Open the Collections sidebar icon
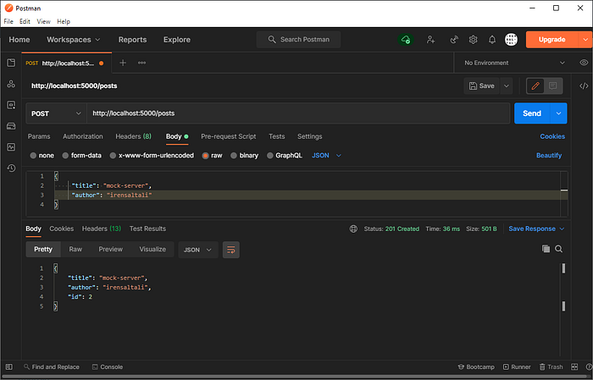Screen dimensions: 593x380 11,63
